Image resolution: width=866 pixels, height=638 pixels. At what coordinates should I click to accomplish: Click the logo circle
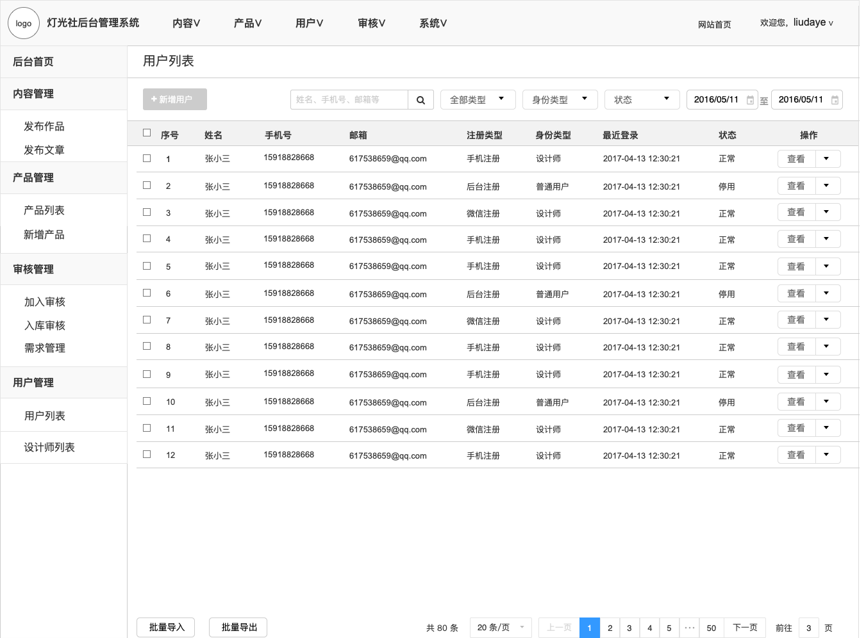(24, 23)
